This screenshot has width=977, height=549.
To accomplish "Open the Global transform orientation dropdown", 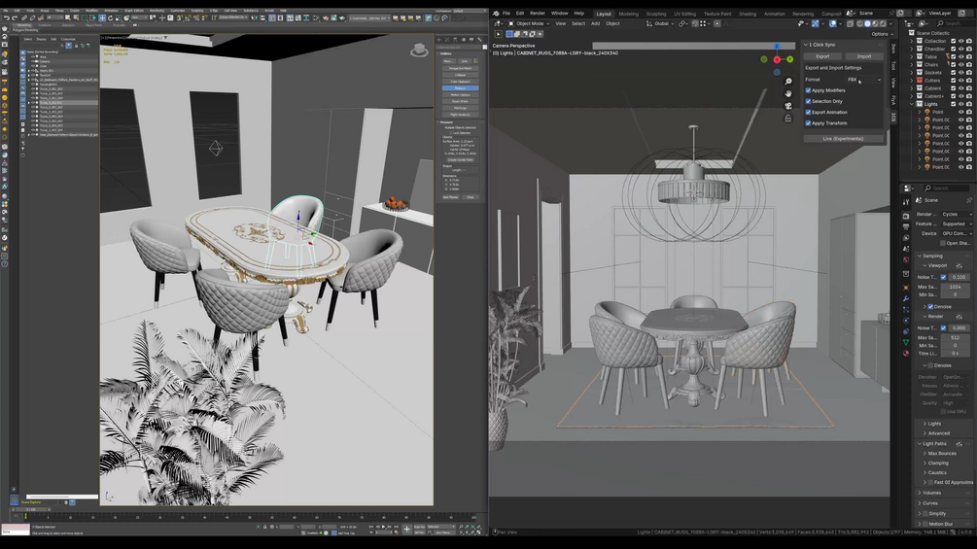I will [x=660, y=23].
